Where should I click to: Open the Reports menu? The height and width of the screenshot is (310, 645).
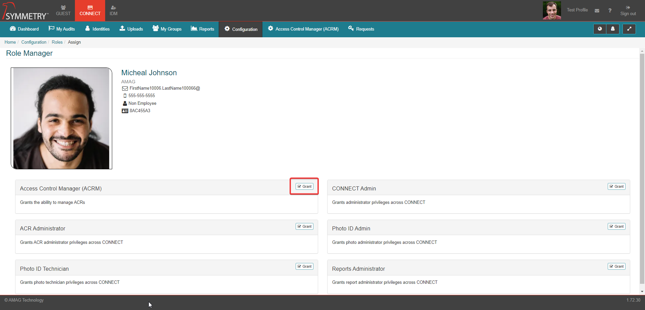203,29
